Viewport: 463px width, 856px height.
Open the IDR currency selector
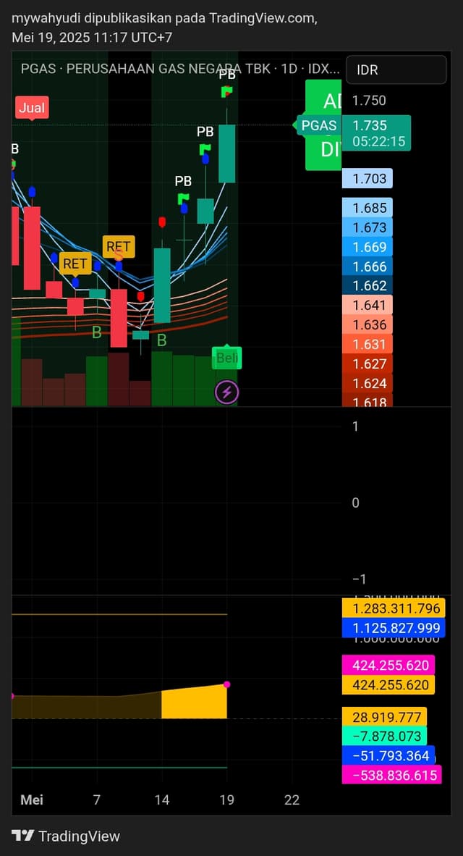[396, 70]
